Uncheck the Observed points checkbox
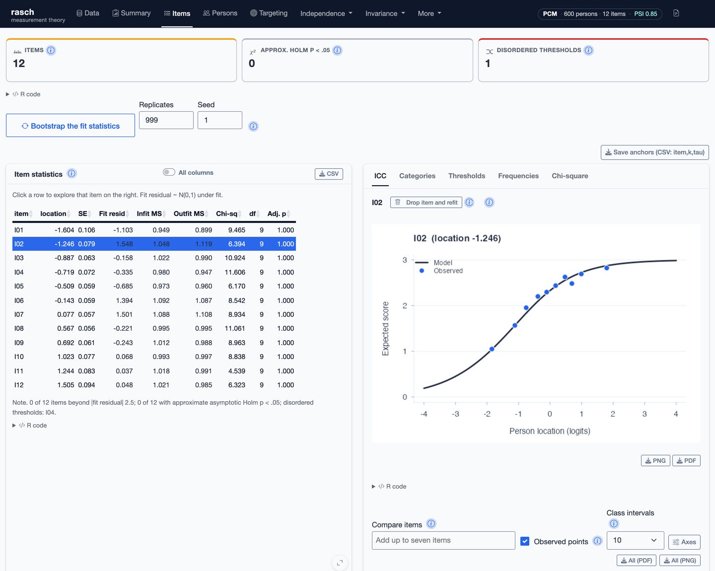This screenshot has height=571, width=715. point(525,541)
